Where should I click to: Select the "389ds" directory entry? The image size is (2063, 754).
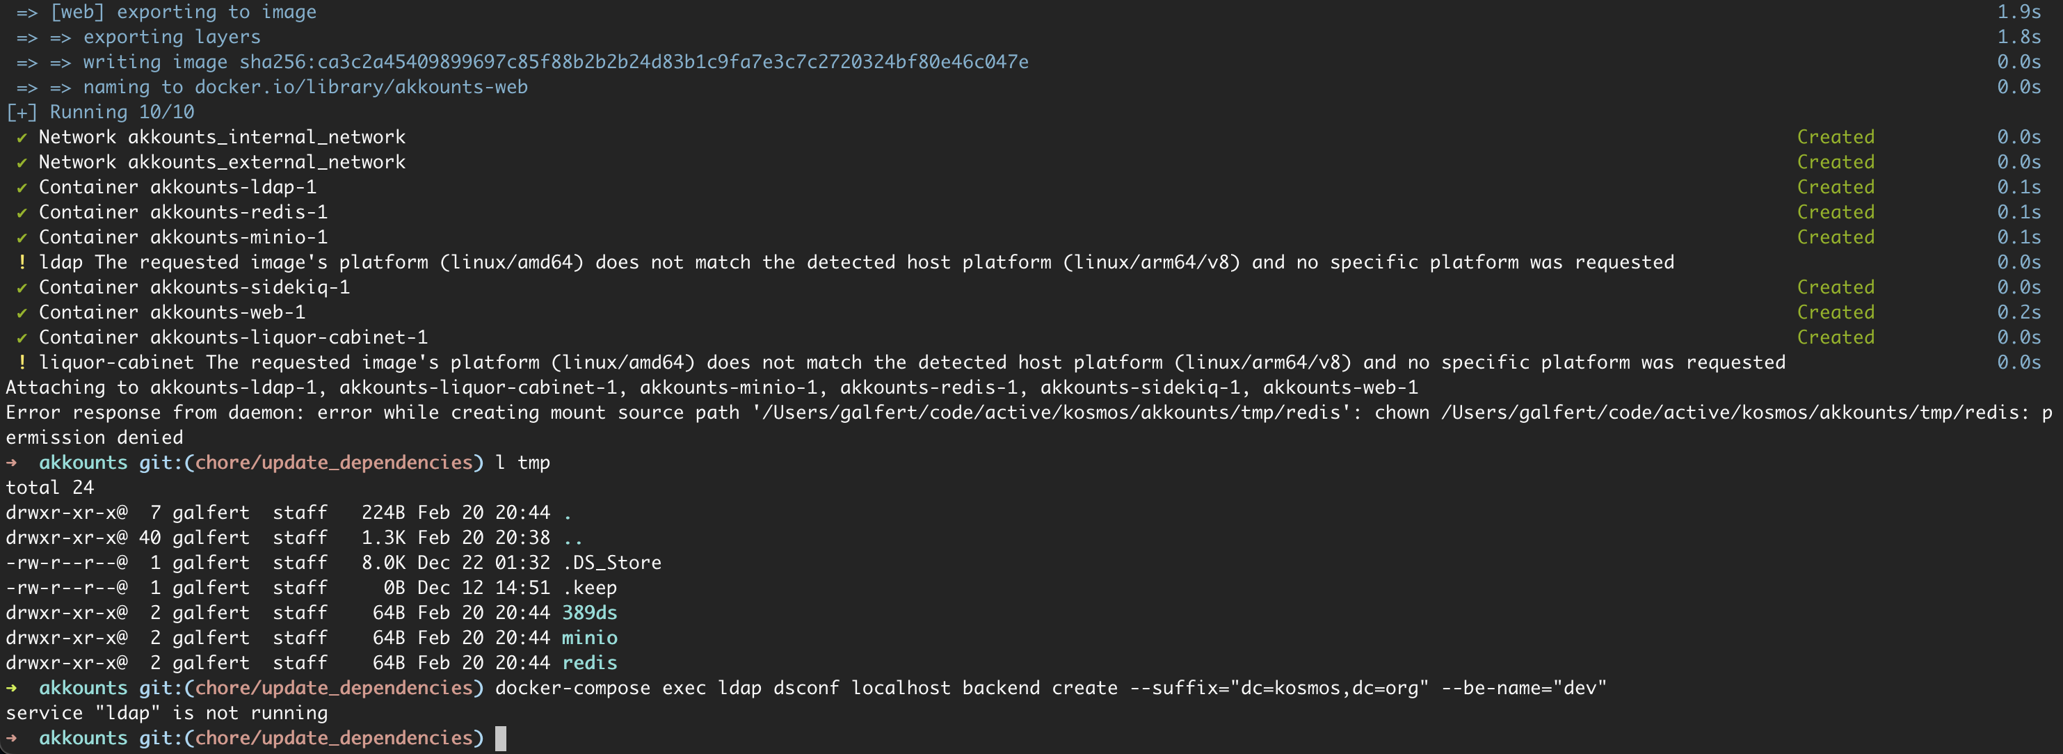tap(589, 613)
